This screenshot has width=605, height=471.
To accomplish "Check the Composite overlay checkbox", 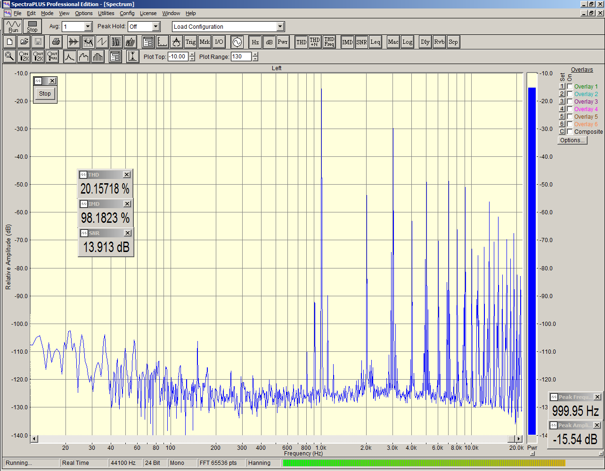I will 570,132.
